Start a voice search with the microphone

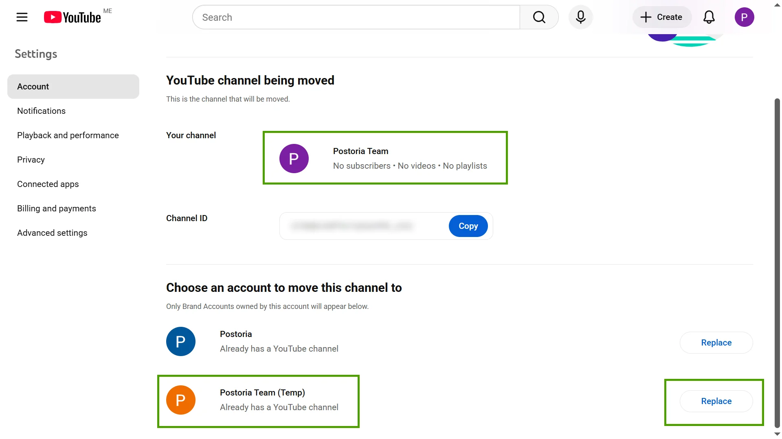pyautogui.click(x=580, y=17)
